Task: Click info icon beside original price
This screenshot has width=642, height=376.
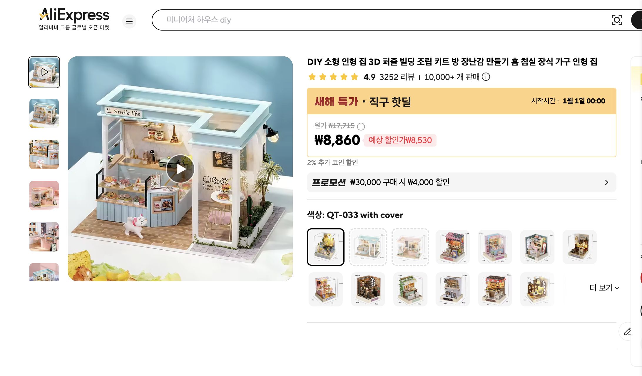Action: point(361,126)
